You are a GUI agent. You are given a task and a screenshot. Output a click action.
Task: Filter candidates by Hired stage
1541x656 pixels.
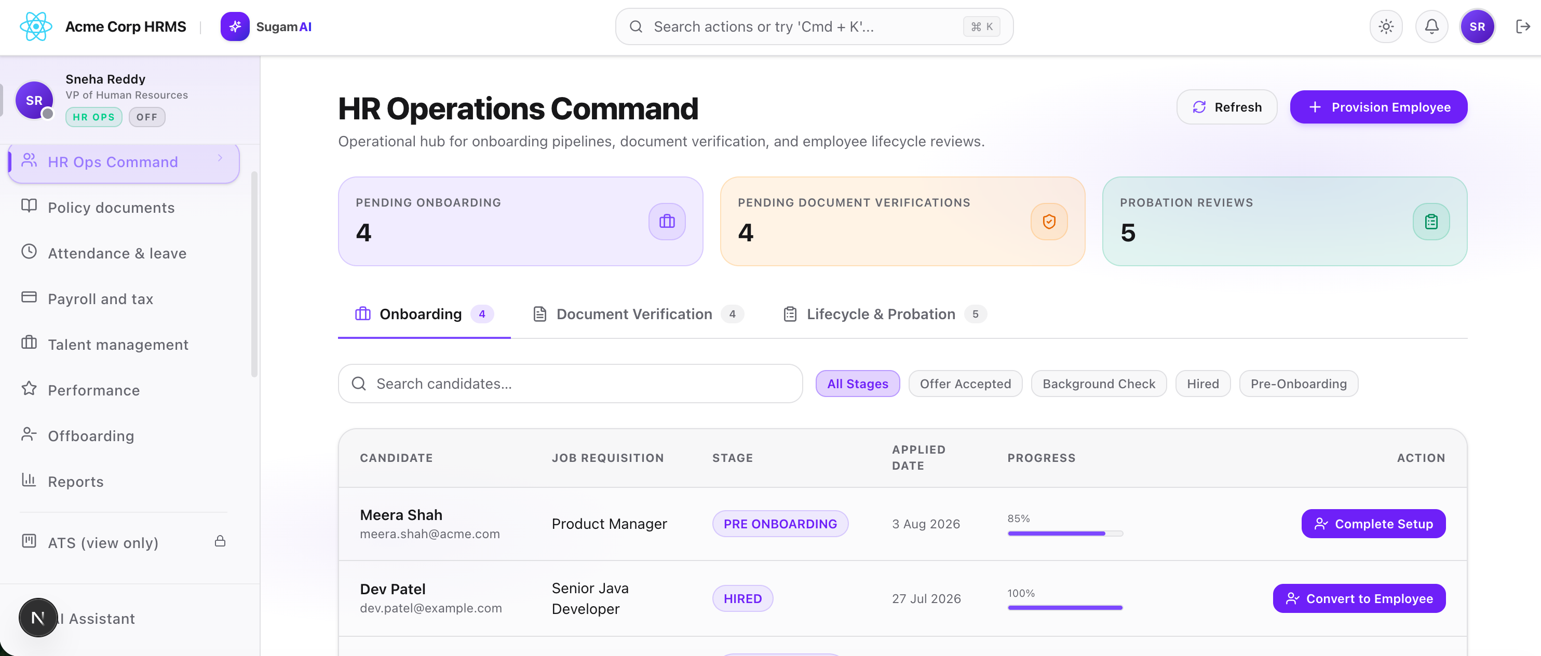[x=1202, y=384]
